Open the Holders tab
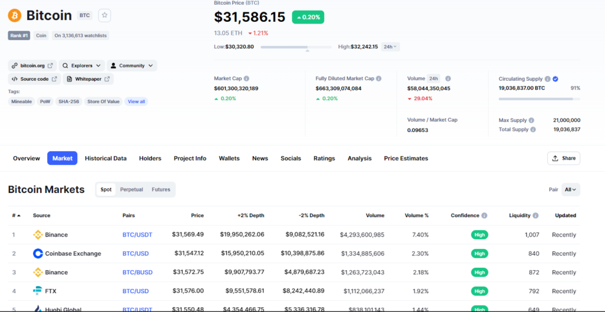Viewport: 605px width, 312px height. 150,158
